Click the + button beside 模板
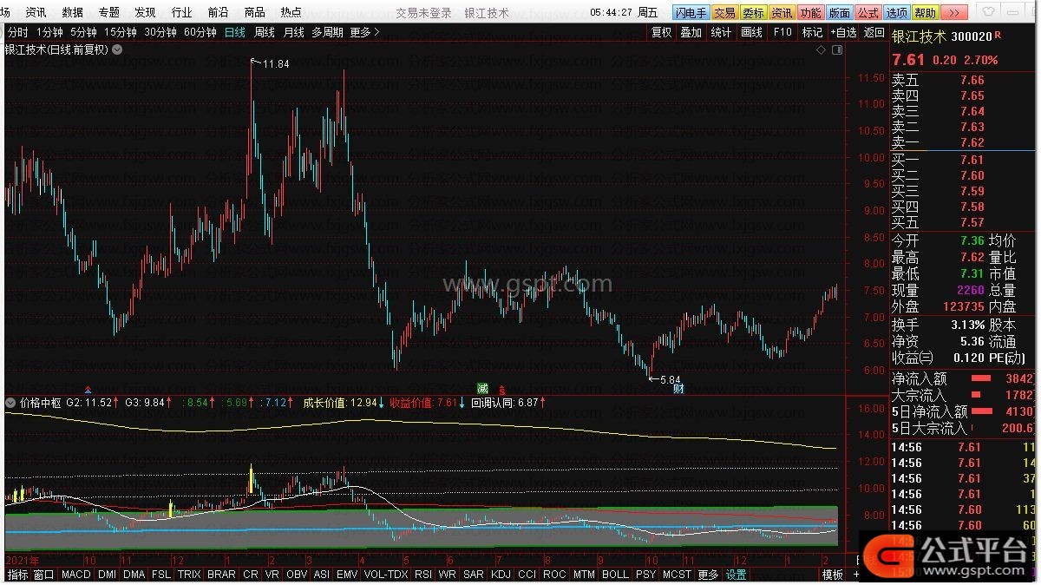The height and width of the screenshot is (585, 1041). [x=856, y=575]
